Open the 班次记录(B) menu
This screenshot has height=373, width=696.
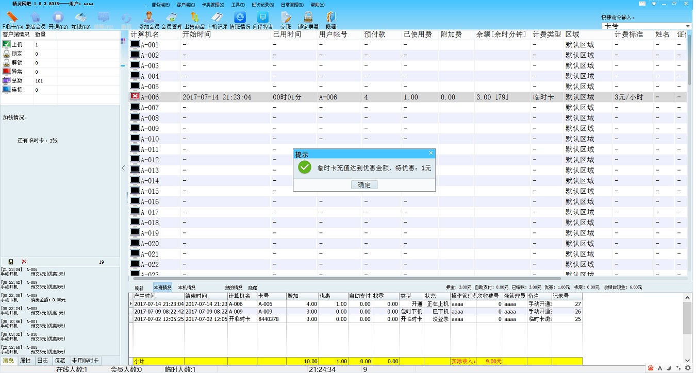click(263, 5)
